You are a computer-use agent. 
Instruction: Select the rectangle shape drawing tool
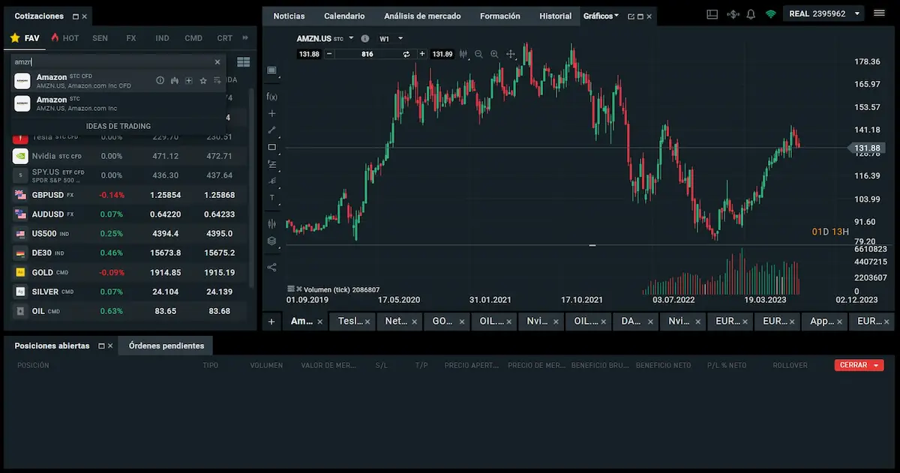tap(271, 147)
